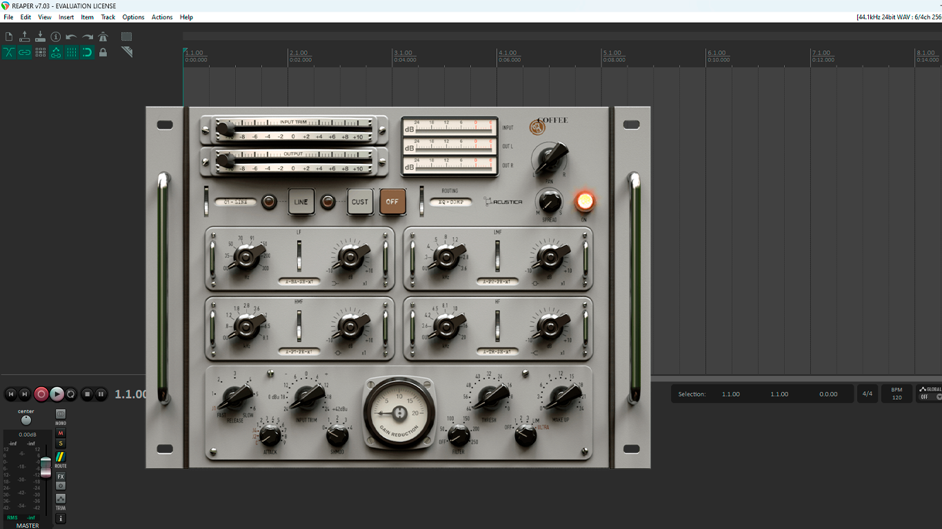This screenshot has width=942, height=529.
Task: Toggle the repeat loop button
Action: coord(71,394)
